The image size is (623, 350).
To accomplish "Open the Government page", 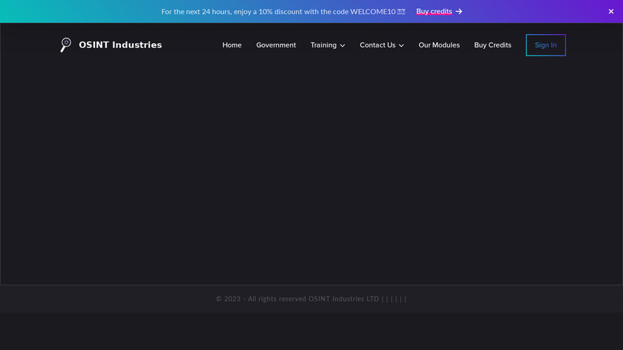I will point(276,45).
